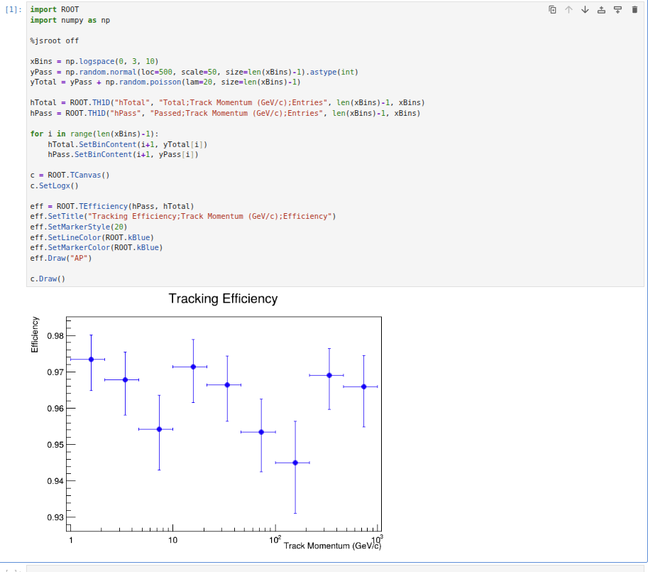Place cursor at the final c.Draw() line
The image size is (648, 572).
[x=47, y=279]
